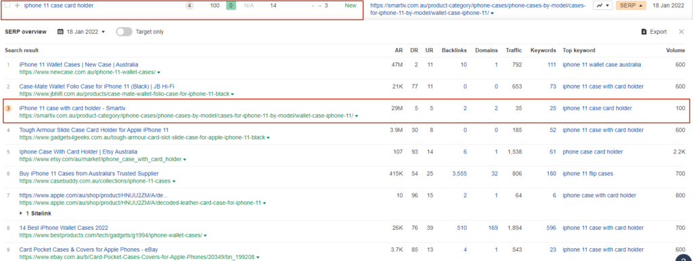Screen dimensions: 693x261
Task: Open the URL caret for newcase.com.au result
Action: pos(158,72)
